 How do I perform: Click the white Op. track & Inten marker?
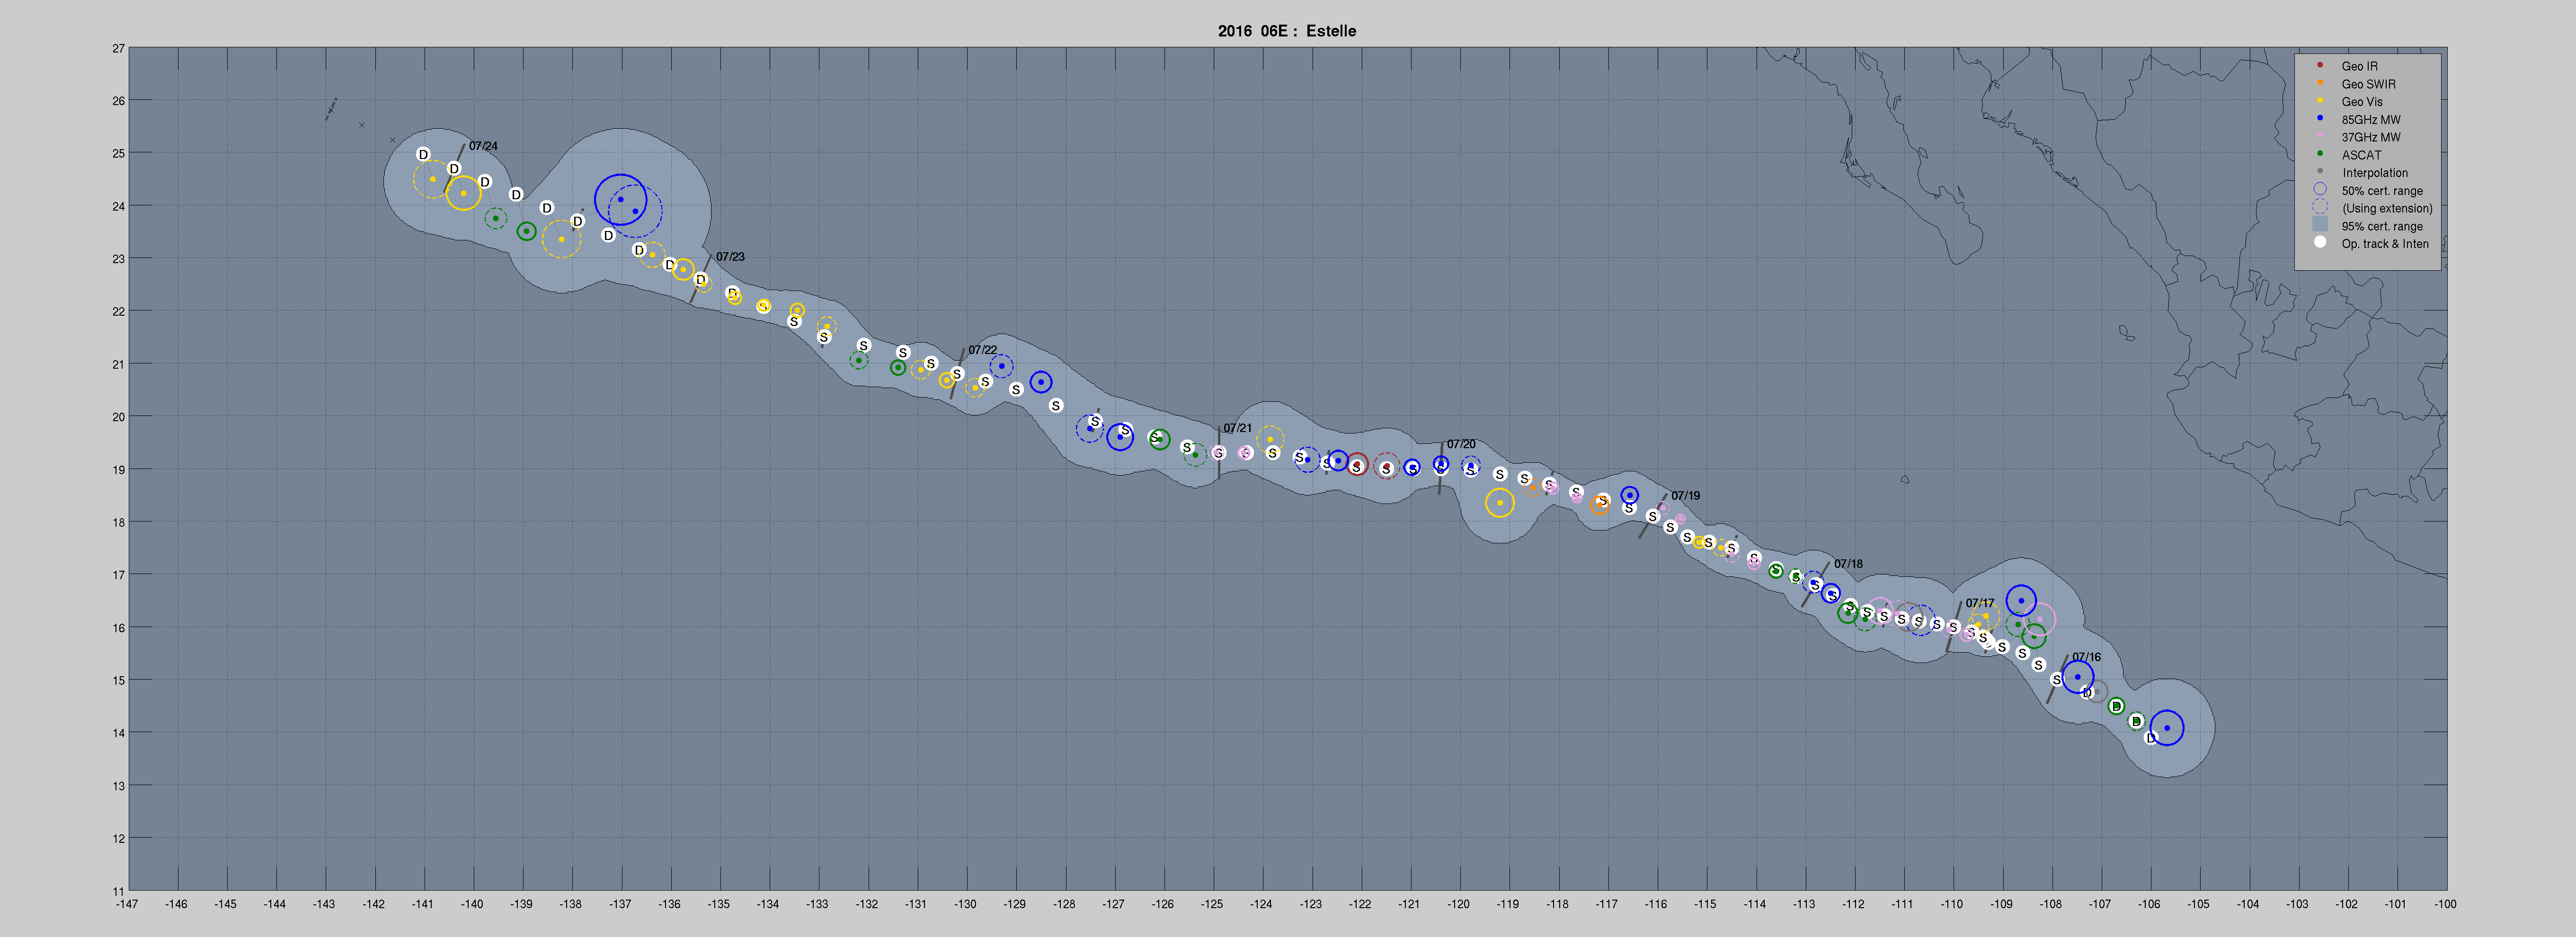click(x=2319, y=242)
